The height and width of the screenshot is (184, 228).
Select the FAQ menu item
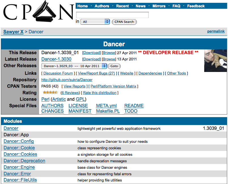176,6
